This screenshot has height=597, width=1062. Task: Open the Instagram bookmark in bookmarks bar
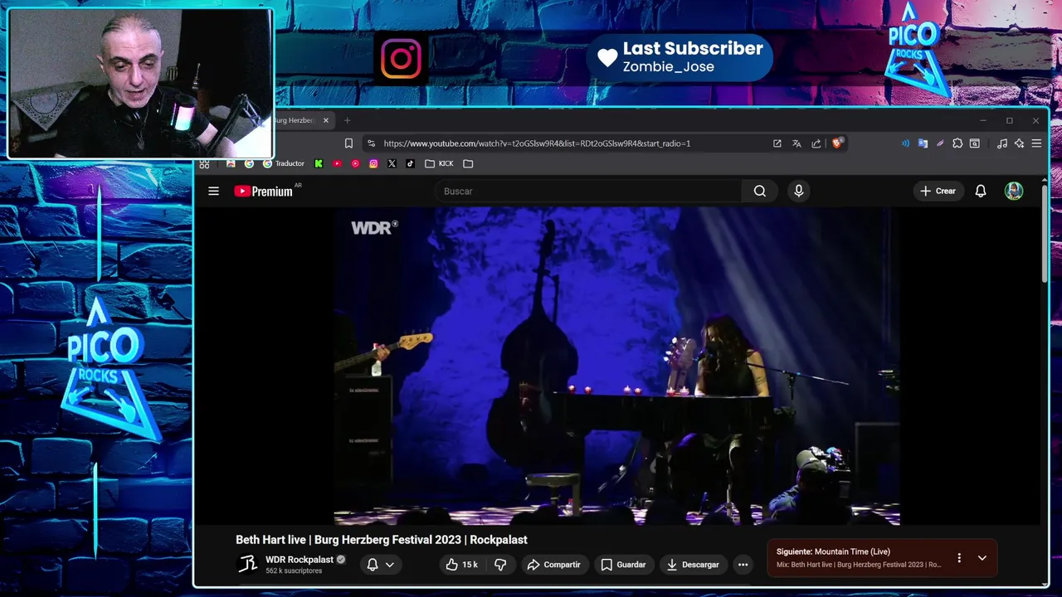[x=373, y=163]
